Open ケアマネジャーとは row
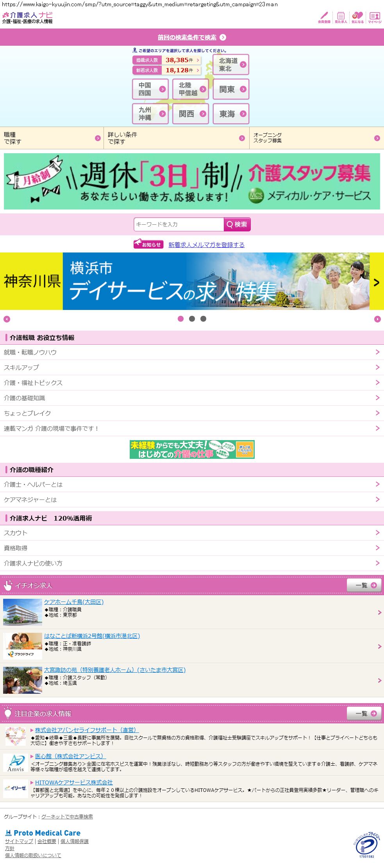Screen dimensions: 384x863 192,500
